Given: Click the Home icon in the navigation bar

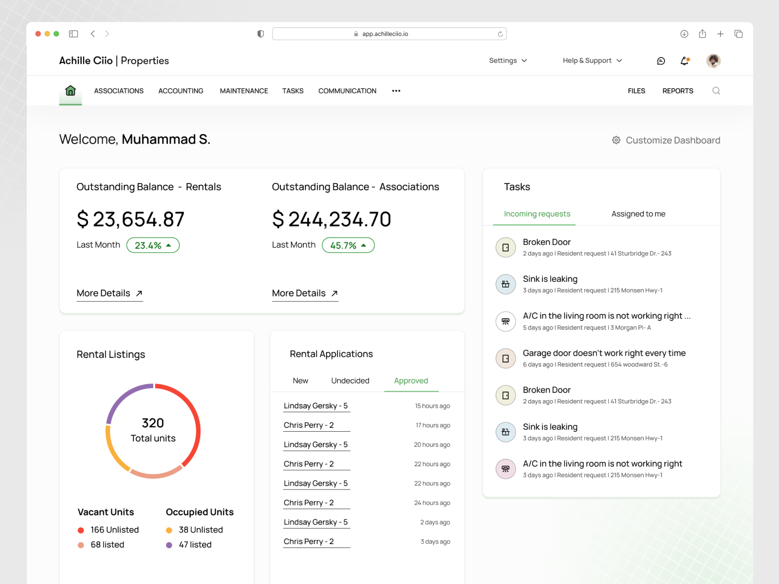Looking at the screenshot, I should coord(71,91).
